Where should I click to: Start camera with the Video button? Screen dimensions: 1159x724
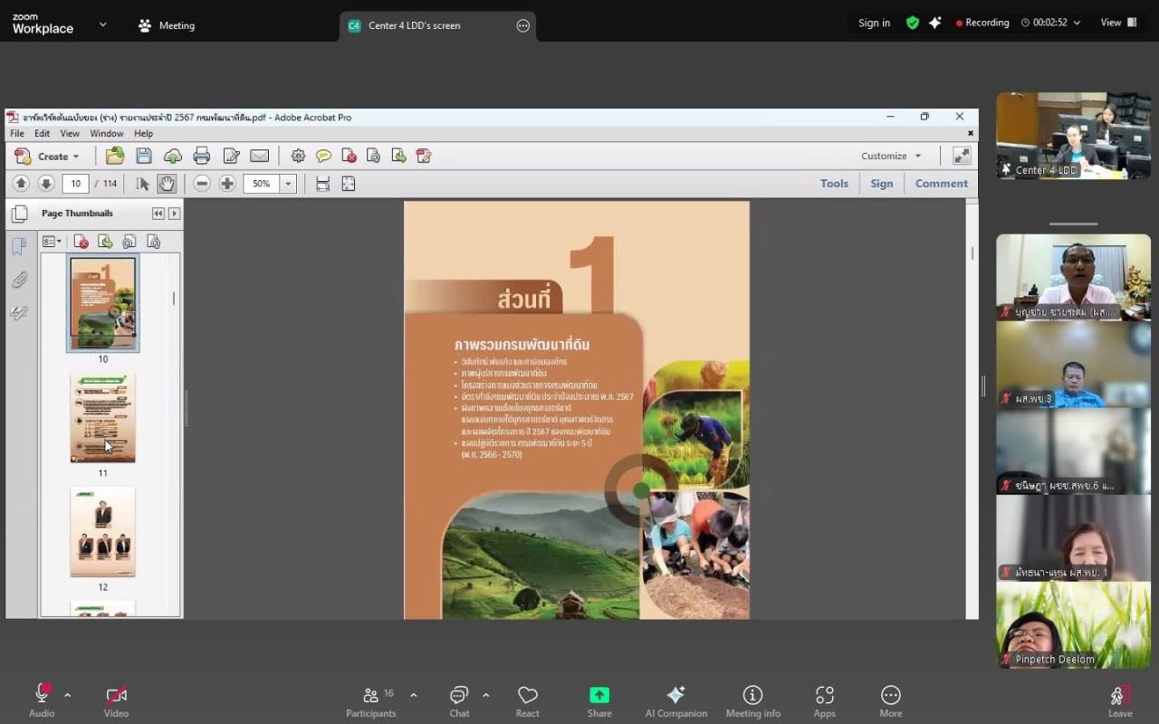click(x=116, y=701)
